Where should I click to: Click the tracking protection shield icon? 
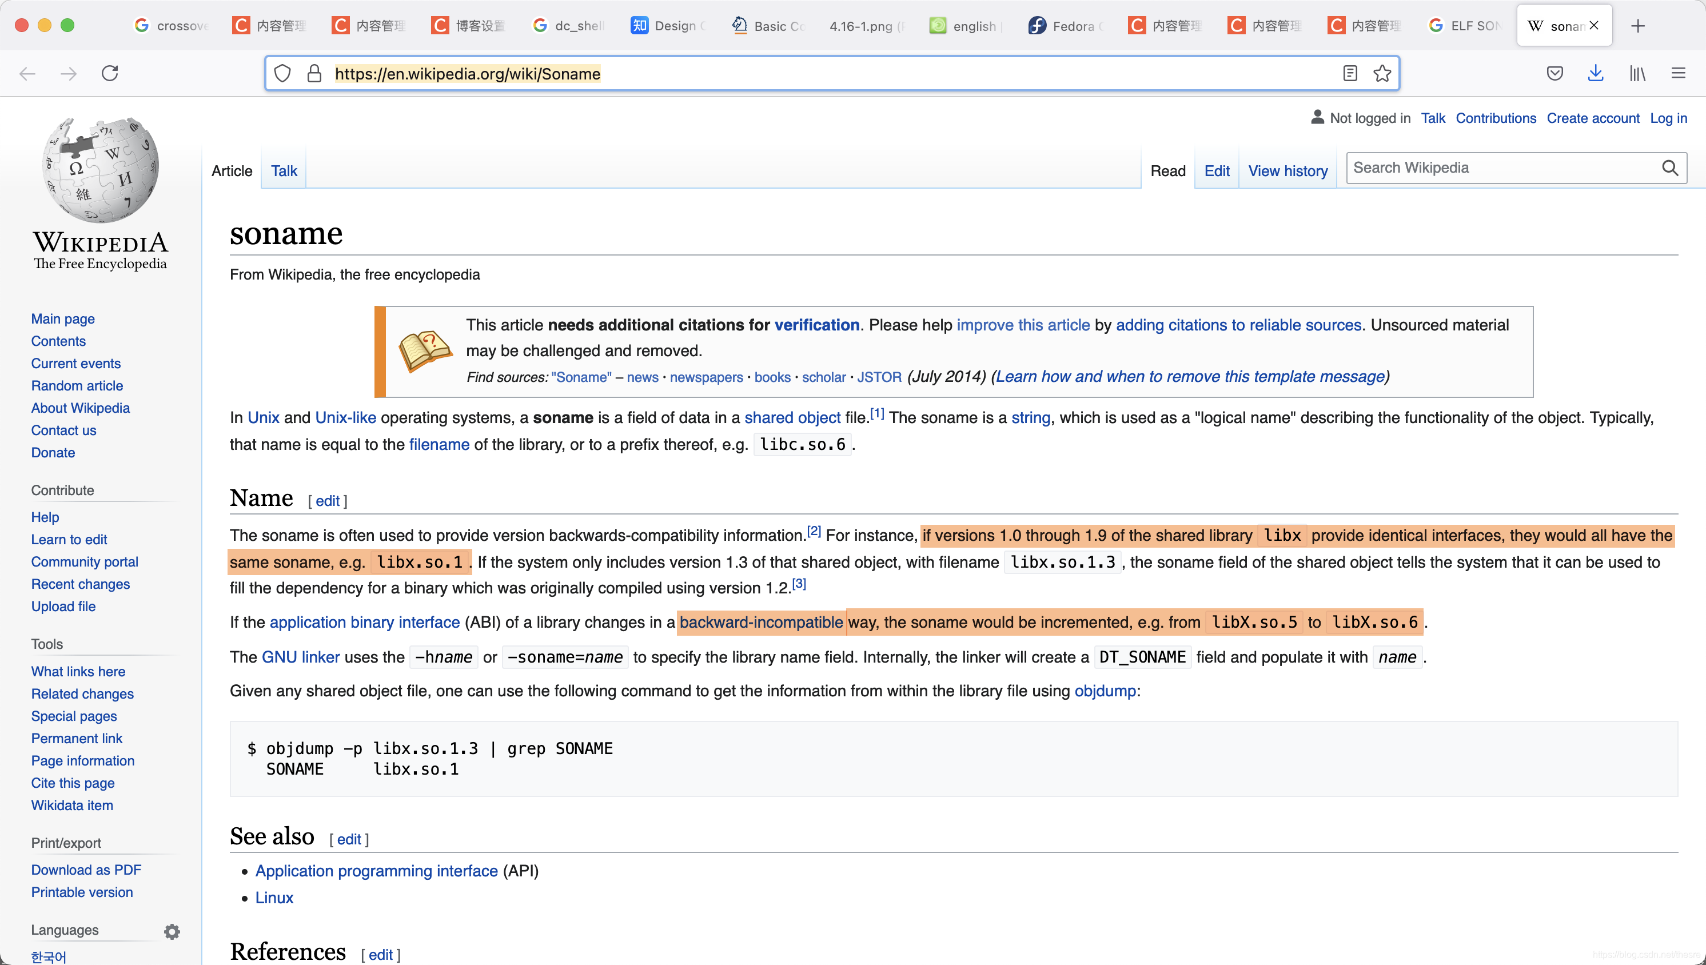pos(282,73)
